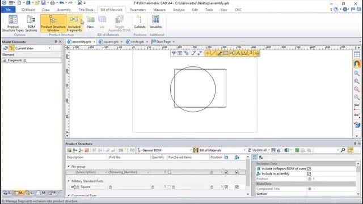Screen dimensions: 363x204
Task: Toggle the assembly inclusion checkbox in Square row
Action: 237,186
